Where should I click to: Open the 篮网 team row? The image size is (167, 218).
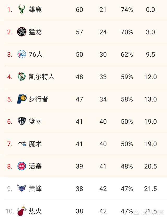(83, 121)
